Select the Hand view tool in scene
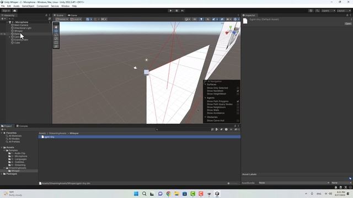Image resolution: width=353 pixels, height=198 pixels. 56,27
